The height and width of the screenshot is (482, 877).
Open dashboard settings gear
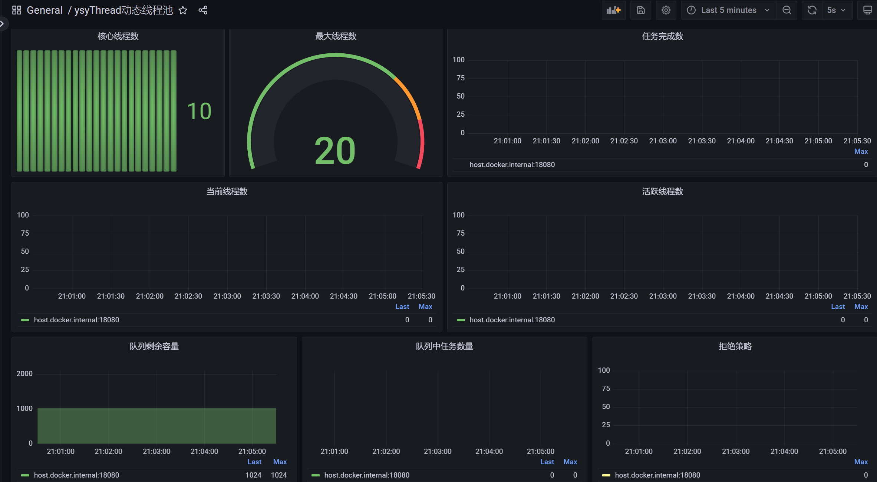tap(666, 10)
